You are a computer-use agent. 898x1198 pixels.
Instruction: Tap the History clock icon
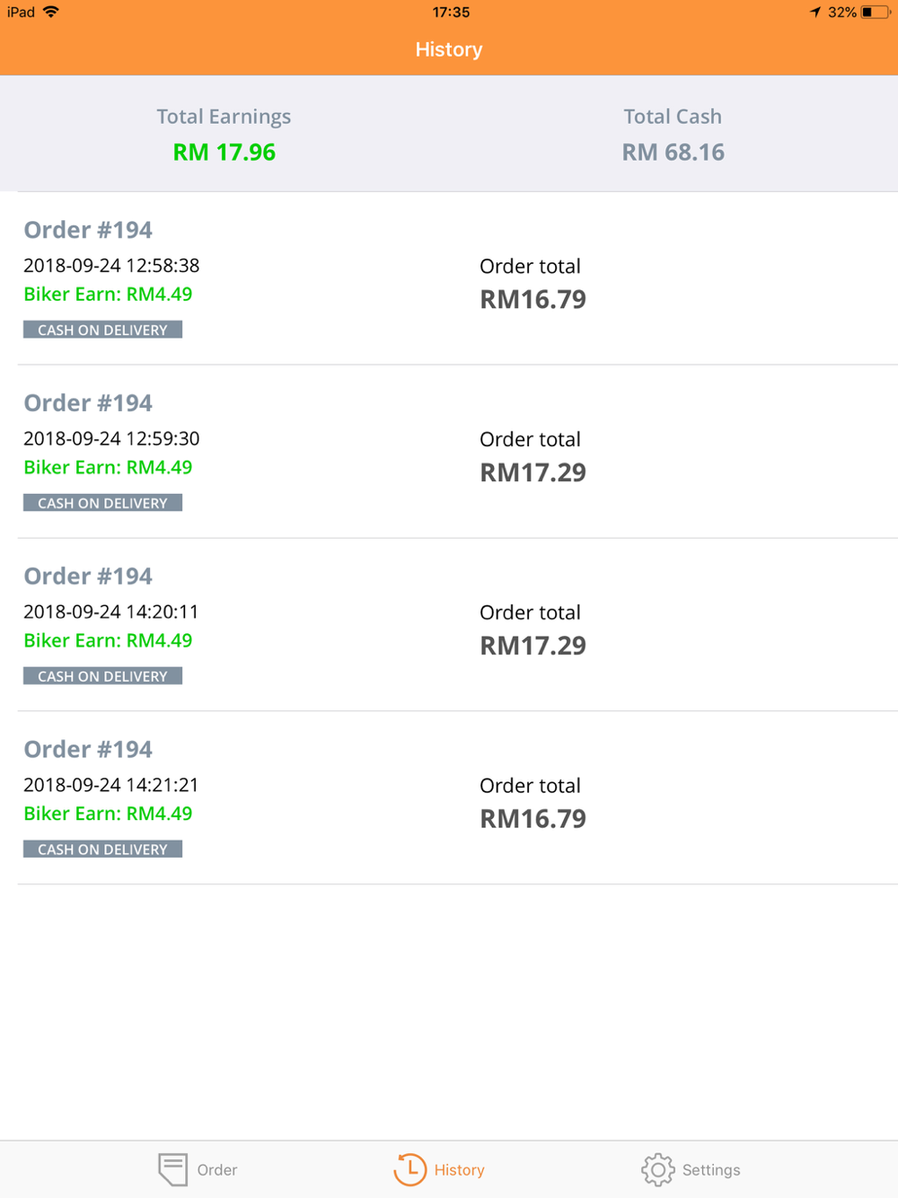point(409,1169)
